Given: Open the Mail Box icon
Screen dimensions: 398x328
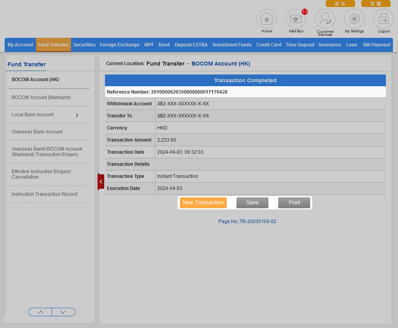Looking at the screenshot, I should (x=296, y=19).
